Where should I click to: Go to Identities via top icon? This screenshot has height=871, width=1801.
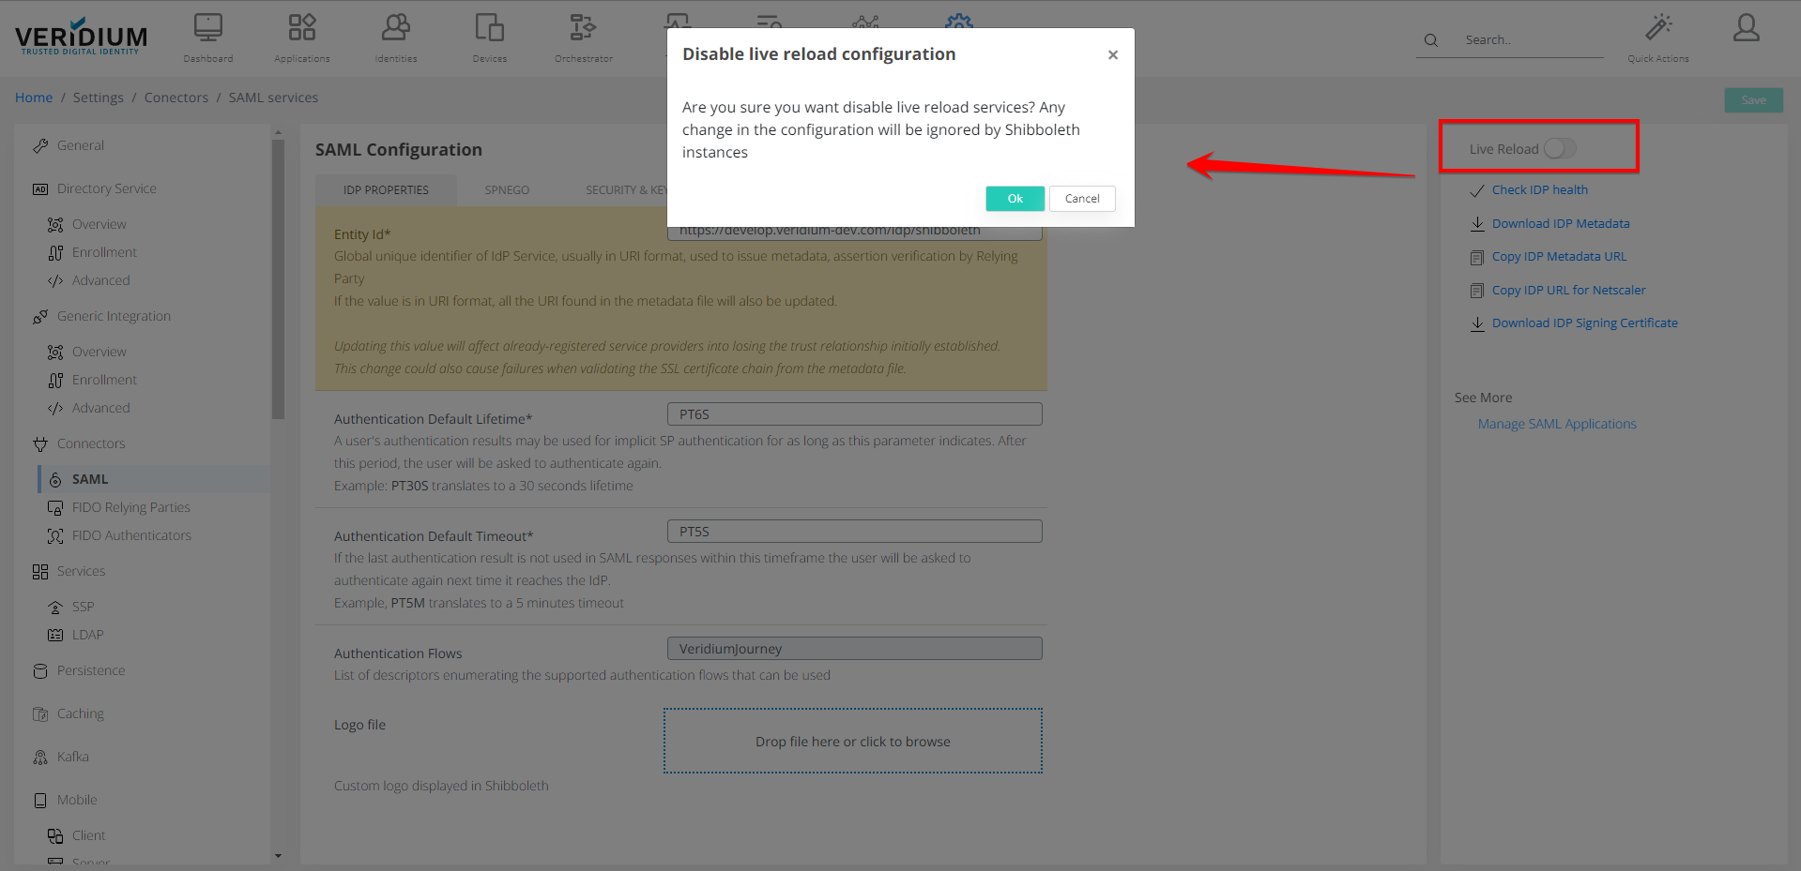(x=395, y=28)
